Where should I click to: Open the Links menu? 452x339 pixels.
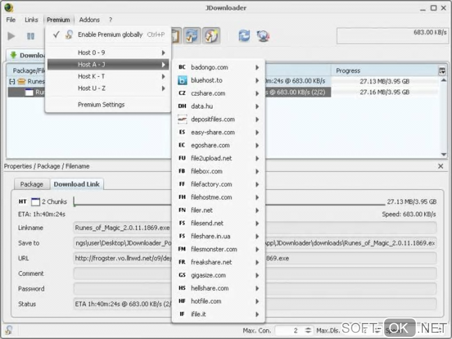coord(31,20)
